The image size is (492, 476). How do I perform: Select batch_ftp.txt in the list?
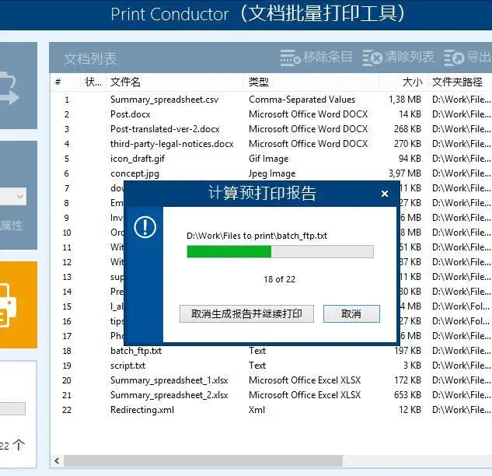click(x=136, y=351)
